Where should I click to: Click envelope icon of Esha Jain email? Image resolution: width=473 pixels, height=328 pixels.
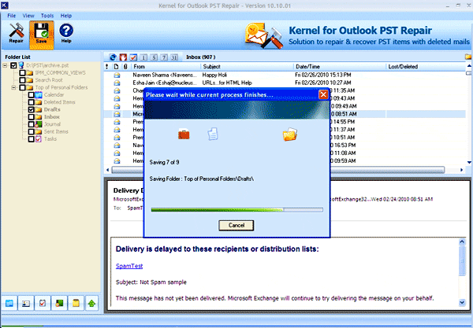coord(117,83)
